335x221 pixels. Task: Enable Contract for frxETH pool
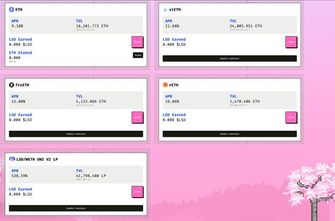[x=76, y=134]
